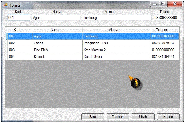Click the row header of row 002
The height and width of the screenshot is (123, 185).
[7, 43]
